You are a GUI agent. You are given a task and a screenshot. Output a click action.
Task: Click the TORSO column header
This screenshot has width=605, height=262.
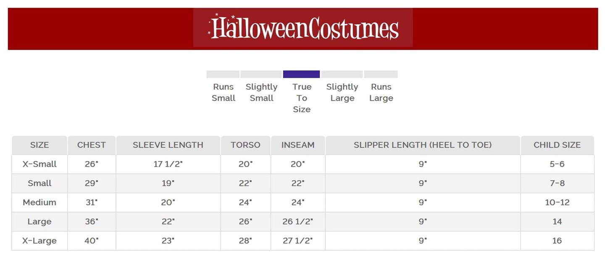coord(245,145)
